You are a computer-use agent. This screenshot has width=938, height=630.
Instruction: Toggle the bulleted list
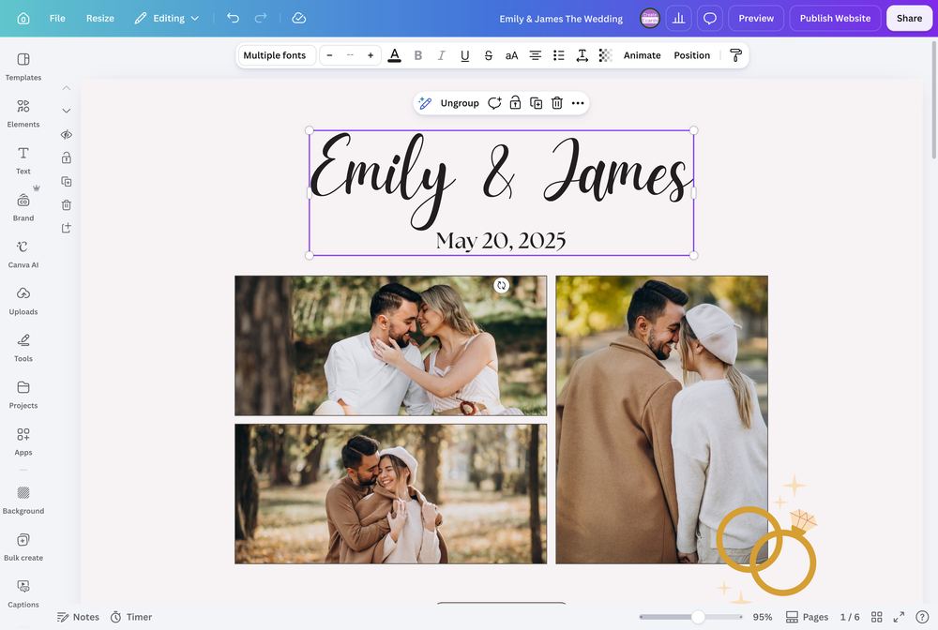click(559, 55)
